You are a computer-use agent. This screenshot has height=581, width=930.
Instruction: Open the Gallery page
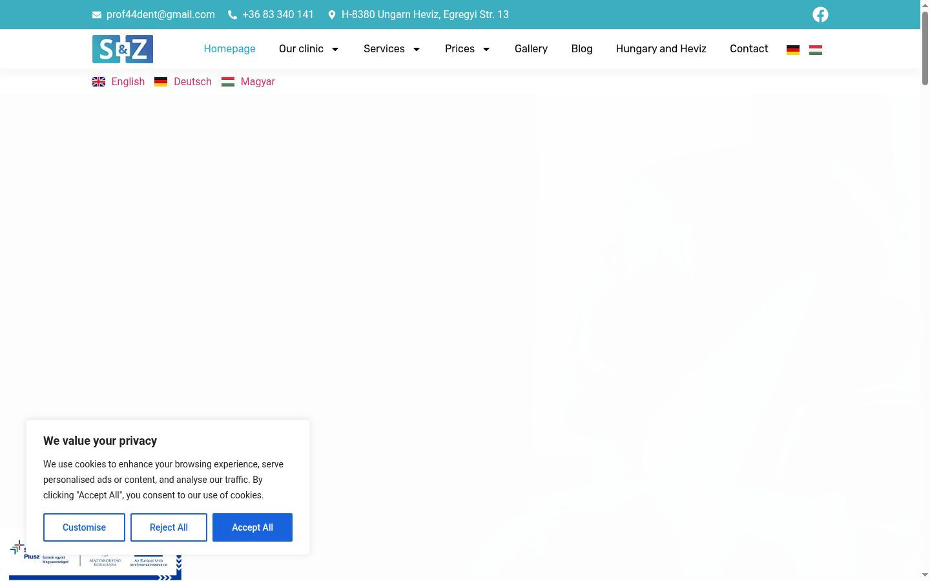point(531,49)
